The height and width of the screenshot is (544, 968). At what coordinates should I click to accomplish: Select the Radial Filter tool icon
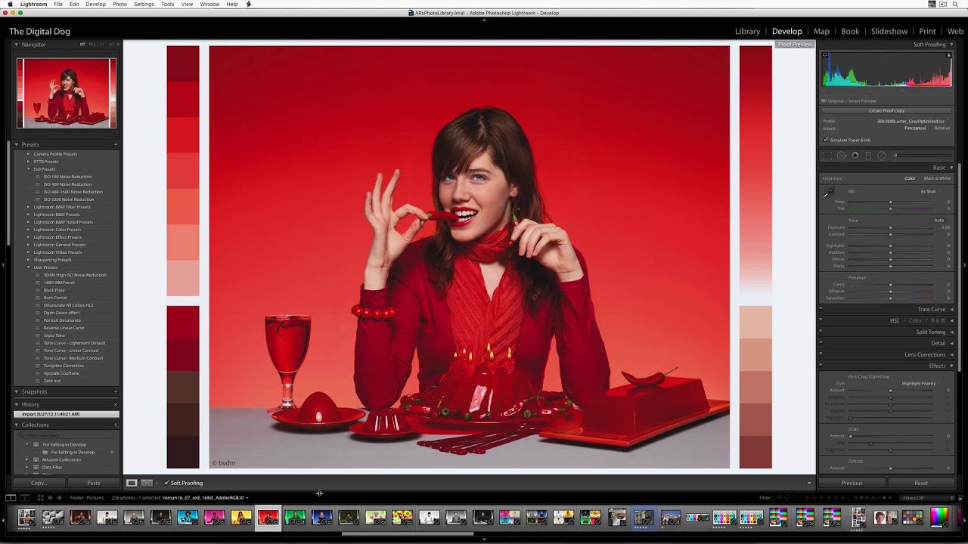point(881,156)
